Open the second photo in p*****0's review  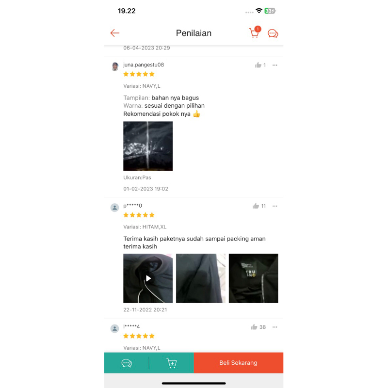point(201,278)
